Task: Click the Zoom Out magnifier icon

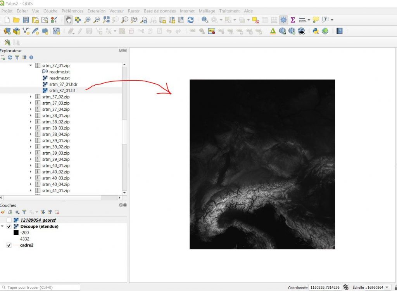Action: (x=97, y=20)
